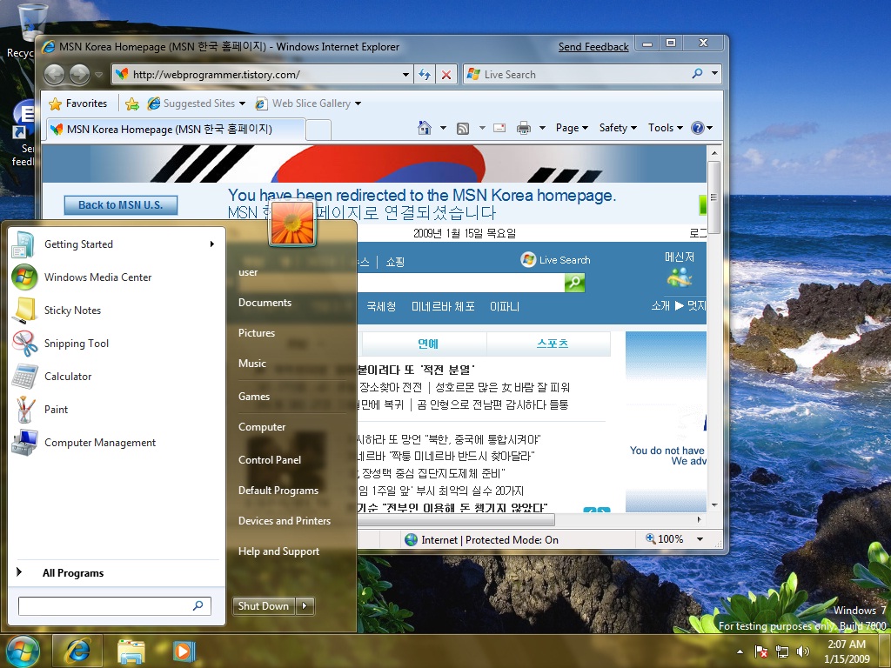Click the 연예 tab link on page
This screenshot has width=891, height=668.
coord(428,344)
